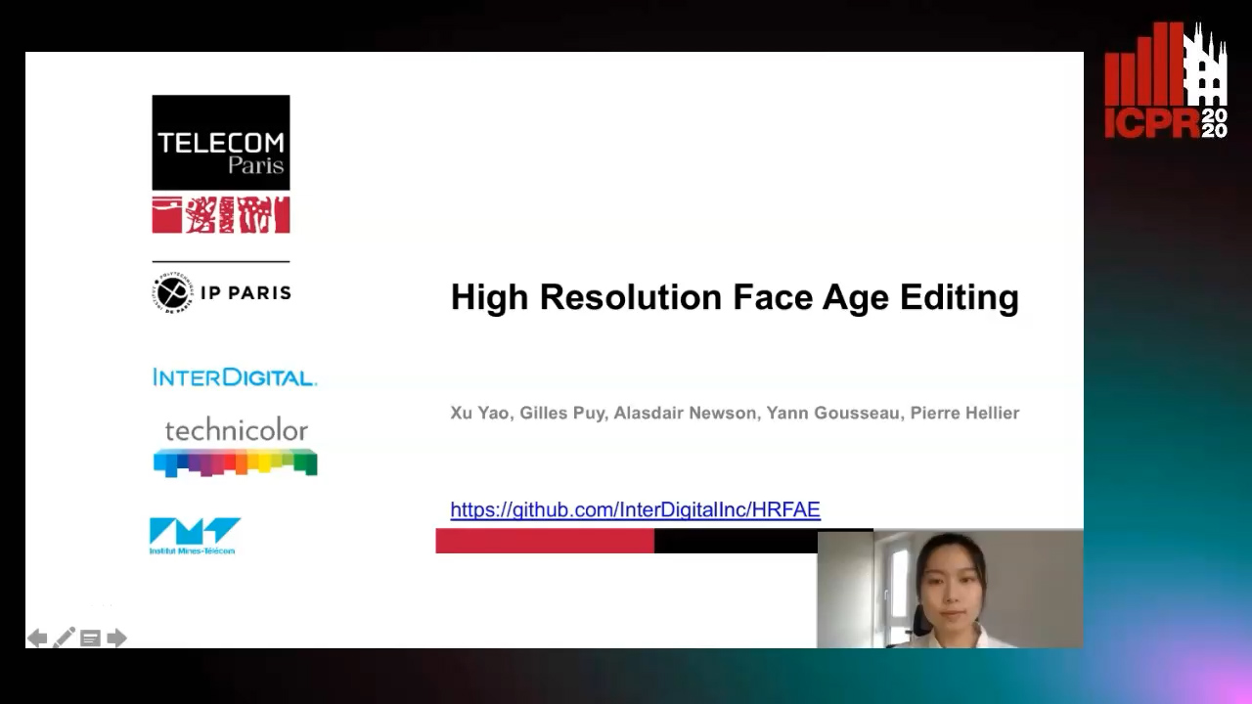This screenshot has width=1252, height=704.
Task: Go to previous slide with left arrow
Action: coord(37,638)
